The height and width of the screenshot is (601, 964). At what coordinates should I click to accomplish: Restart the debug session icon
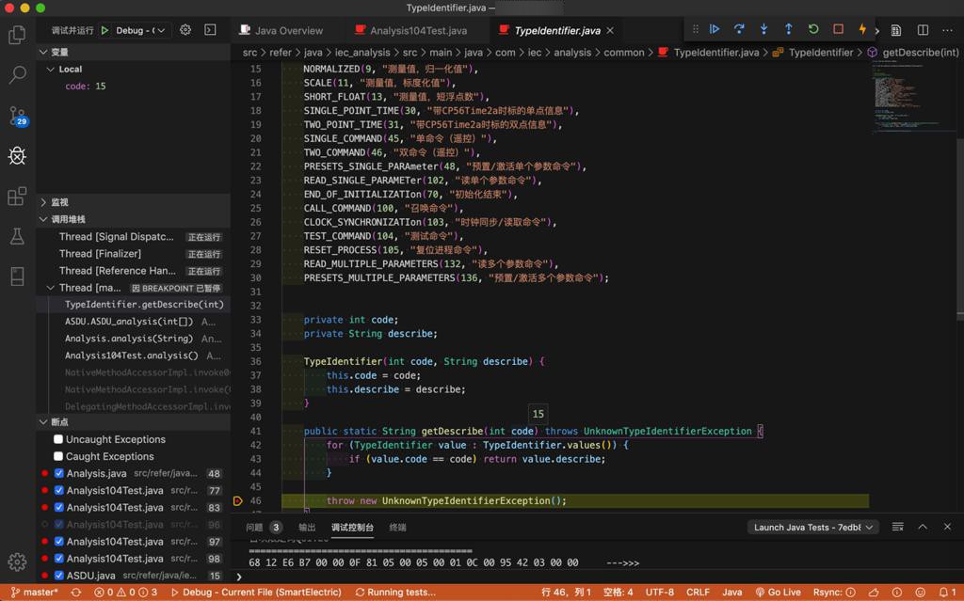pyautogui.click(x=813, y=30)
